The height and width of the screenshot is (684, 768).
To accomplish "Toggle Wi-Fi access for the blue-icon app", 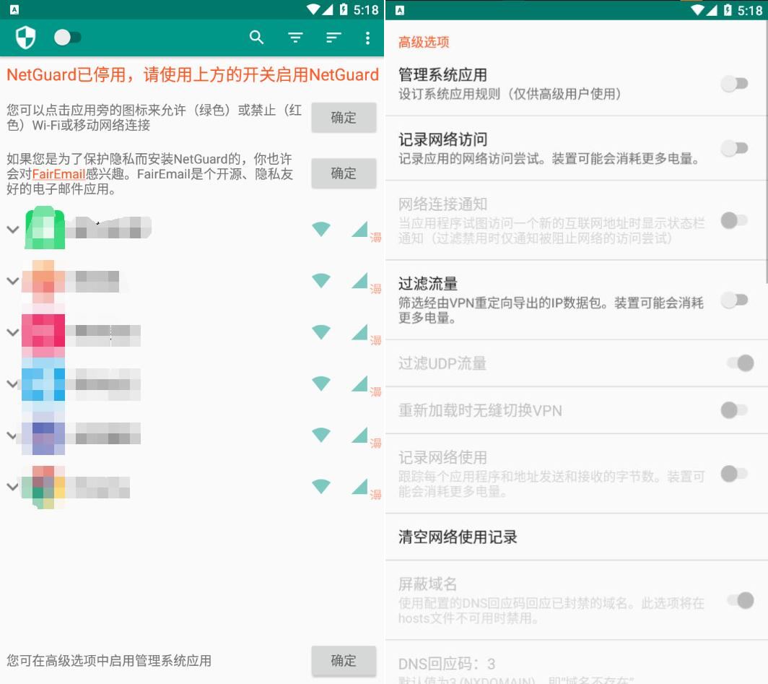I will tap(321, 383).
